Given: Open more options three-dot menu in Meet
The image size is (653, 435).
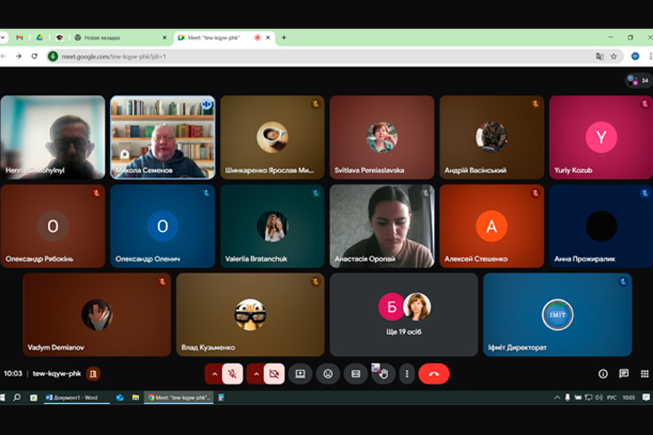Looking at the screenshot, I should coord(407,374).
